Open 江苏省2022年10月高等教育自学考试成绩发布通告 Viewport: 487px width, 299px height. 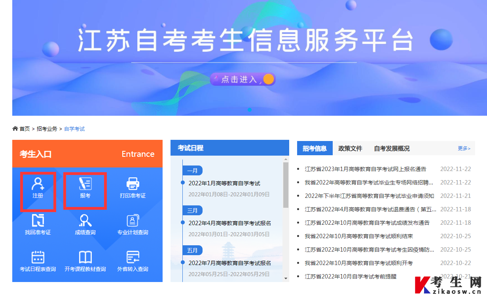367,223
